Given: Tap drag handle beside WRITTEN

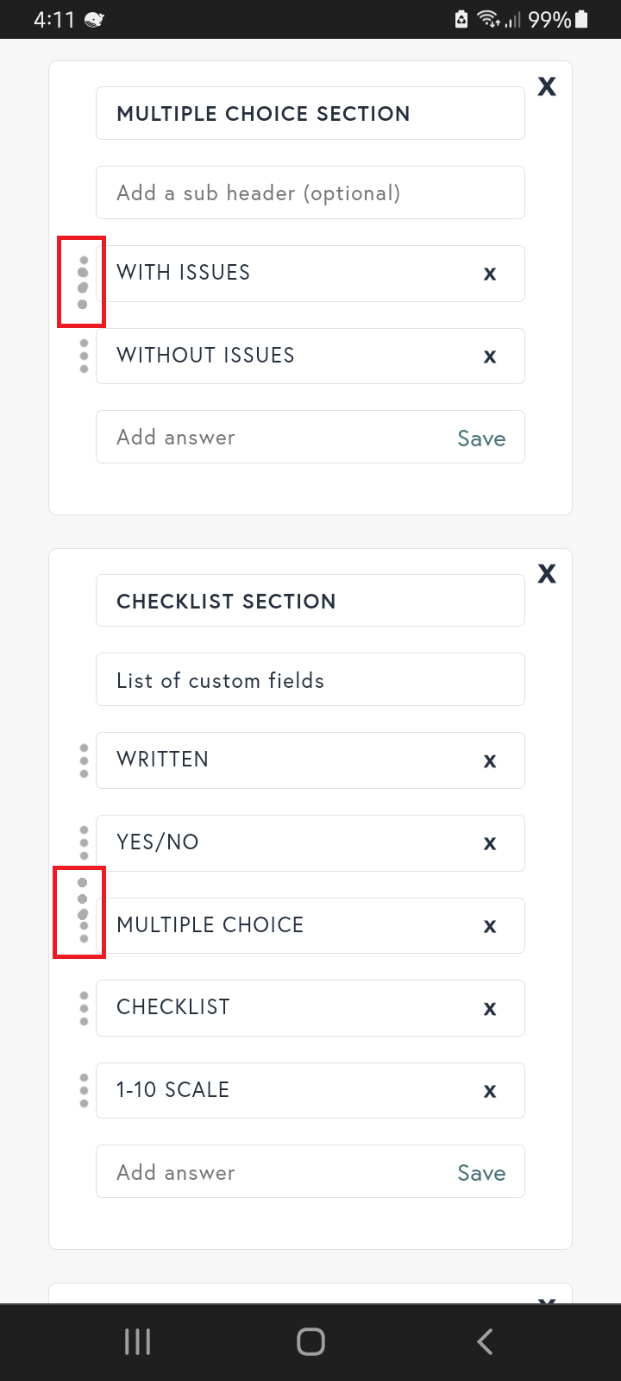Looking at the screenshot, I should 84,760.
